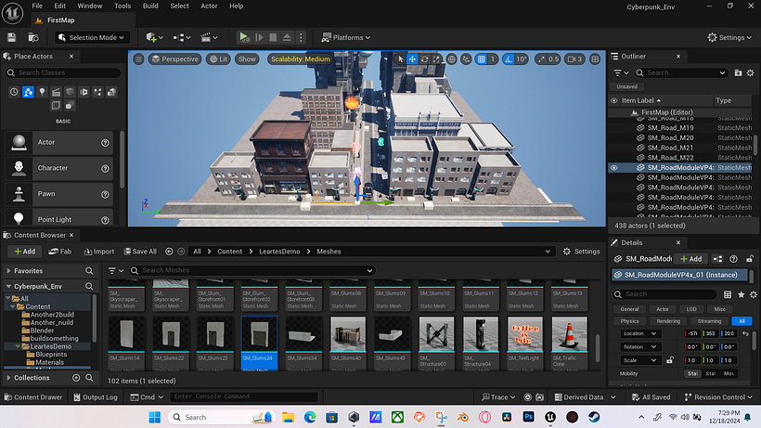Screen dimensions: 761x428
Task: Open the File menu
Action: tap(37, 6)
